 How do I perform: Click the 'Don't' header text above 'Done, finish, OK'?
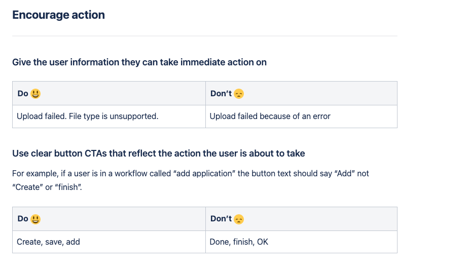[221, 219]
